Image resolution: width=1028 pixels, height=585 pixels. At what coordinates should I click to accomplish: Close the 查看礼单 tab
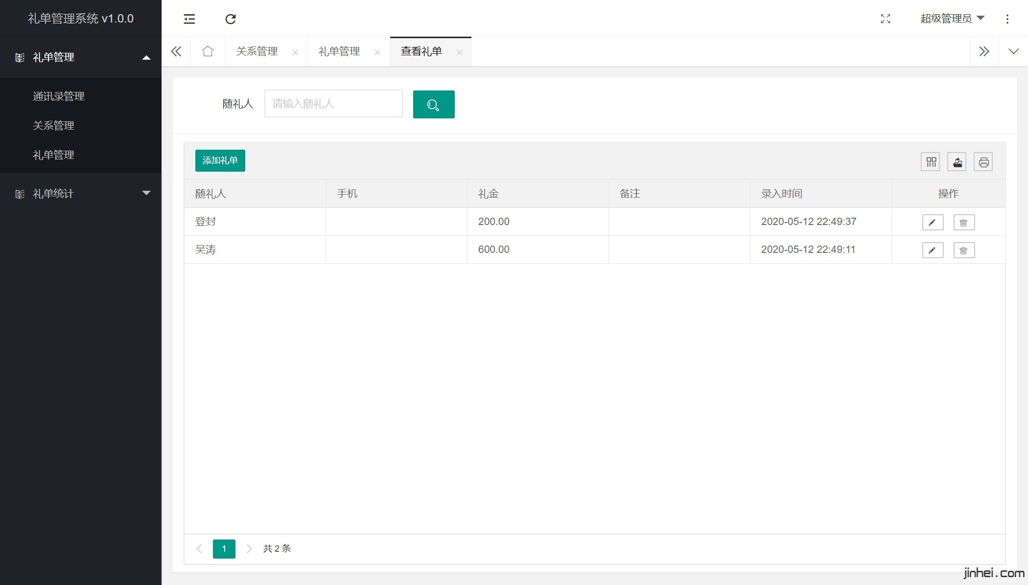point(460,52)
